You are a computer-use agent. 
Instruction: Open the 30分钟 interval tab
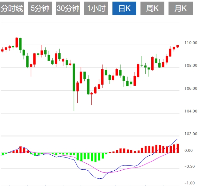(68, 8)
